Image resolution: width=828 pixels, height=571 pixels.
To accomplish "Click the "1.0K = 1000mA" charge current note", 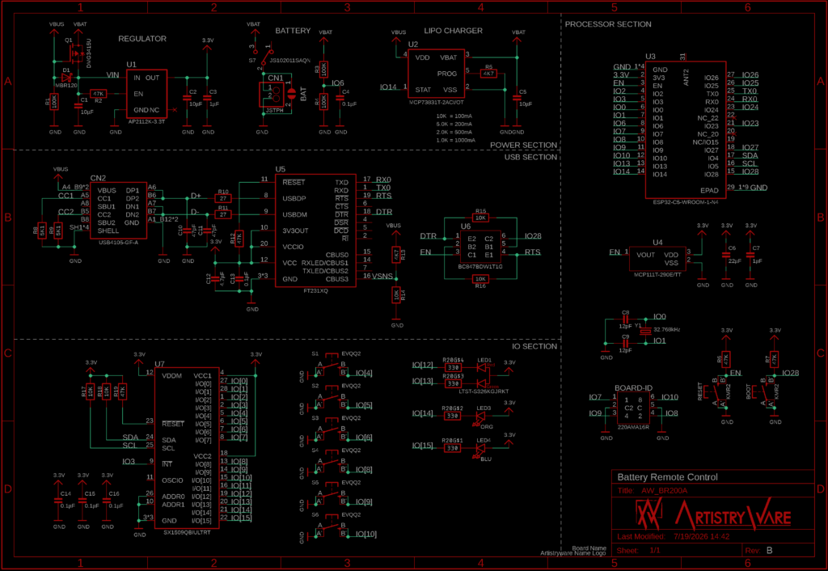I will pos(456,140).
